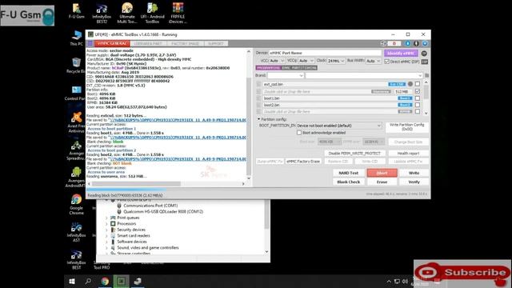Open InfinityBox AST desktop shortcut

77,232
